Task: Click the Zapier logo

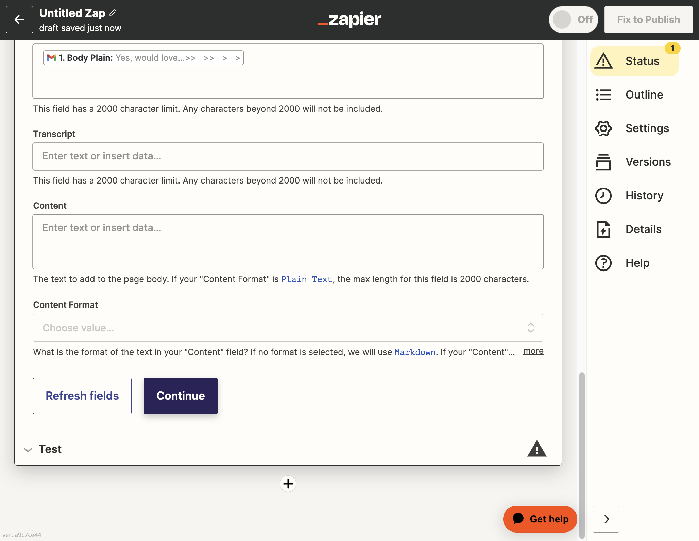Action: [349, 19]
